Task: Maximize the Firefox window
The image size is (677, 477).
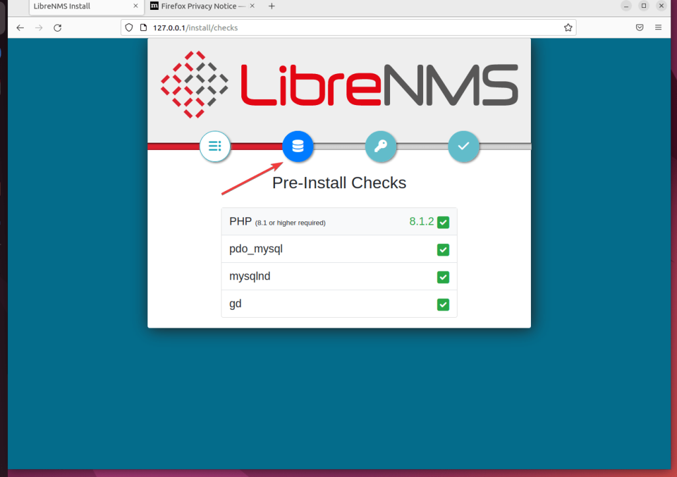Action: [x=644, y=6]
